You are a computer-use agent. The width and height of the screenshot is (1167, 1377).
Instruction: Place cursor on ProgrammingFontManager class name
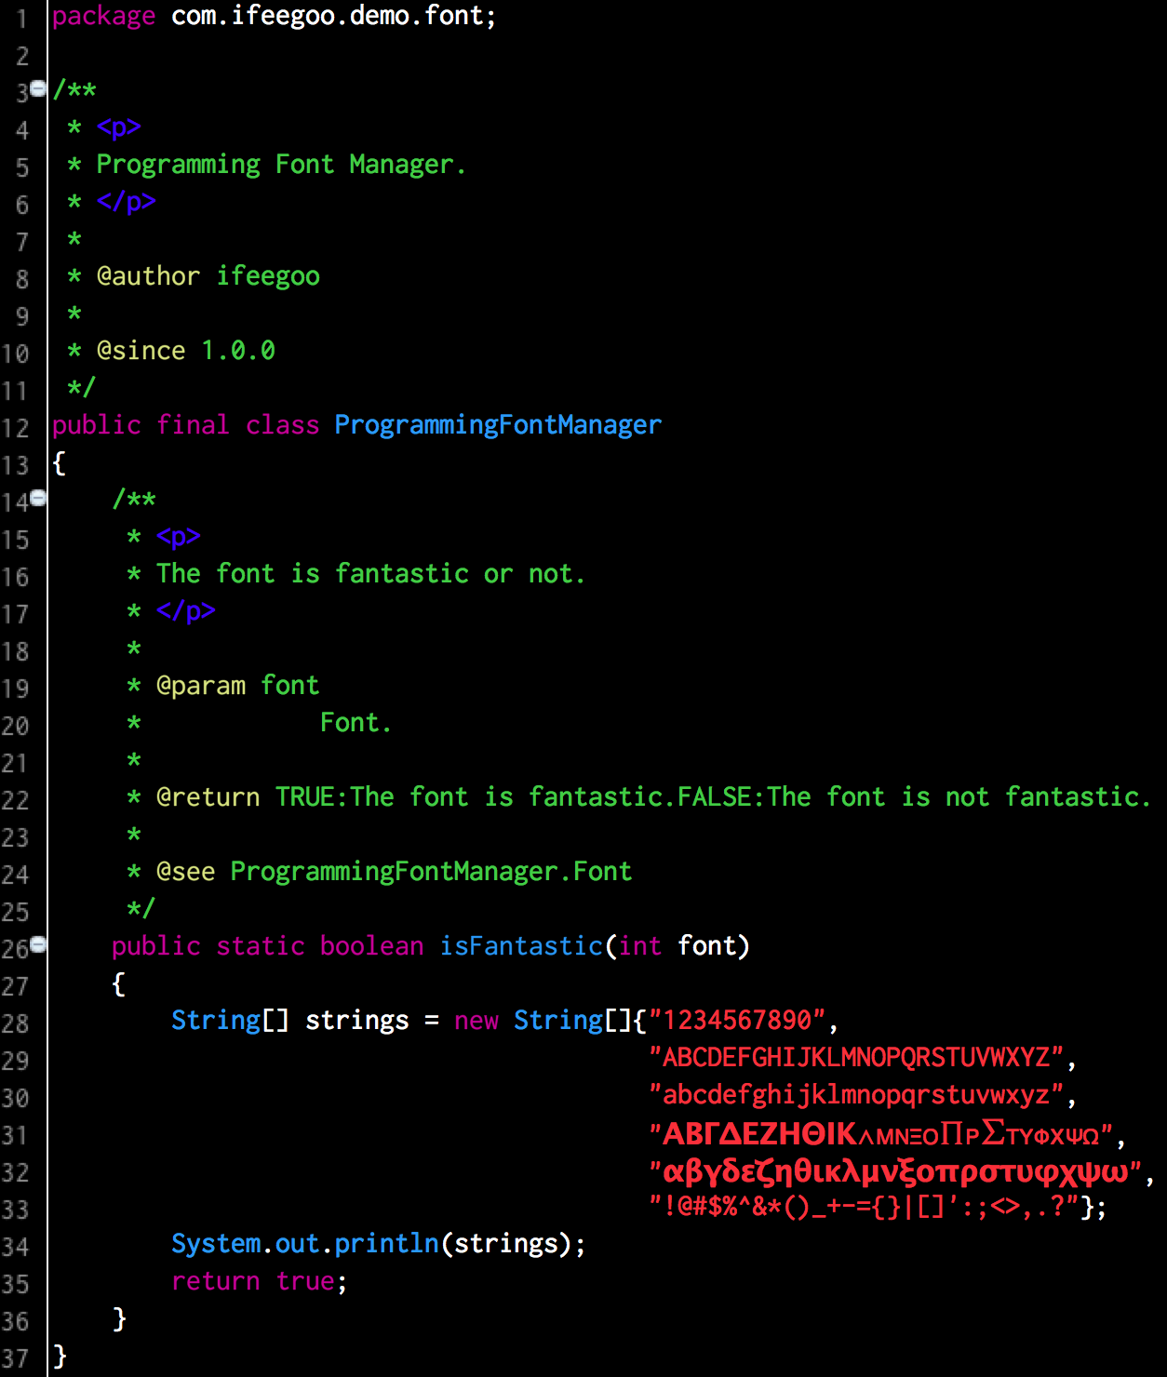(497, 425)
